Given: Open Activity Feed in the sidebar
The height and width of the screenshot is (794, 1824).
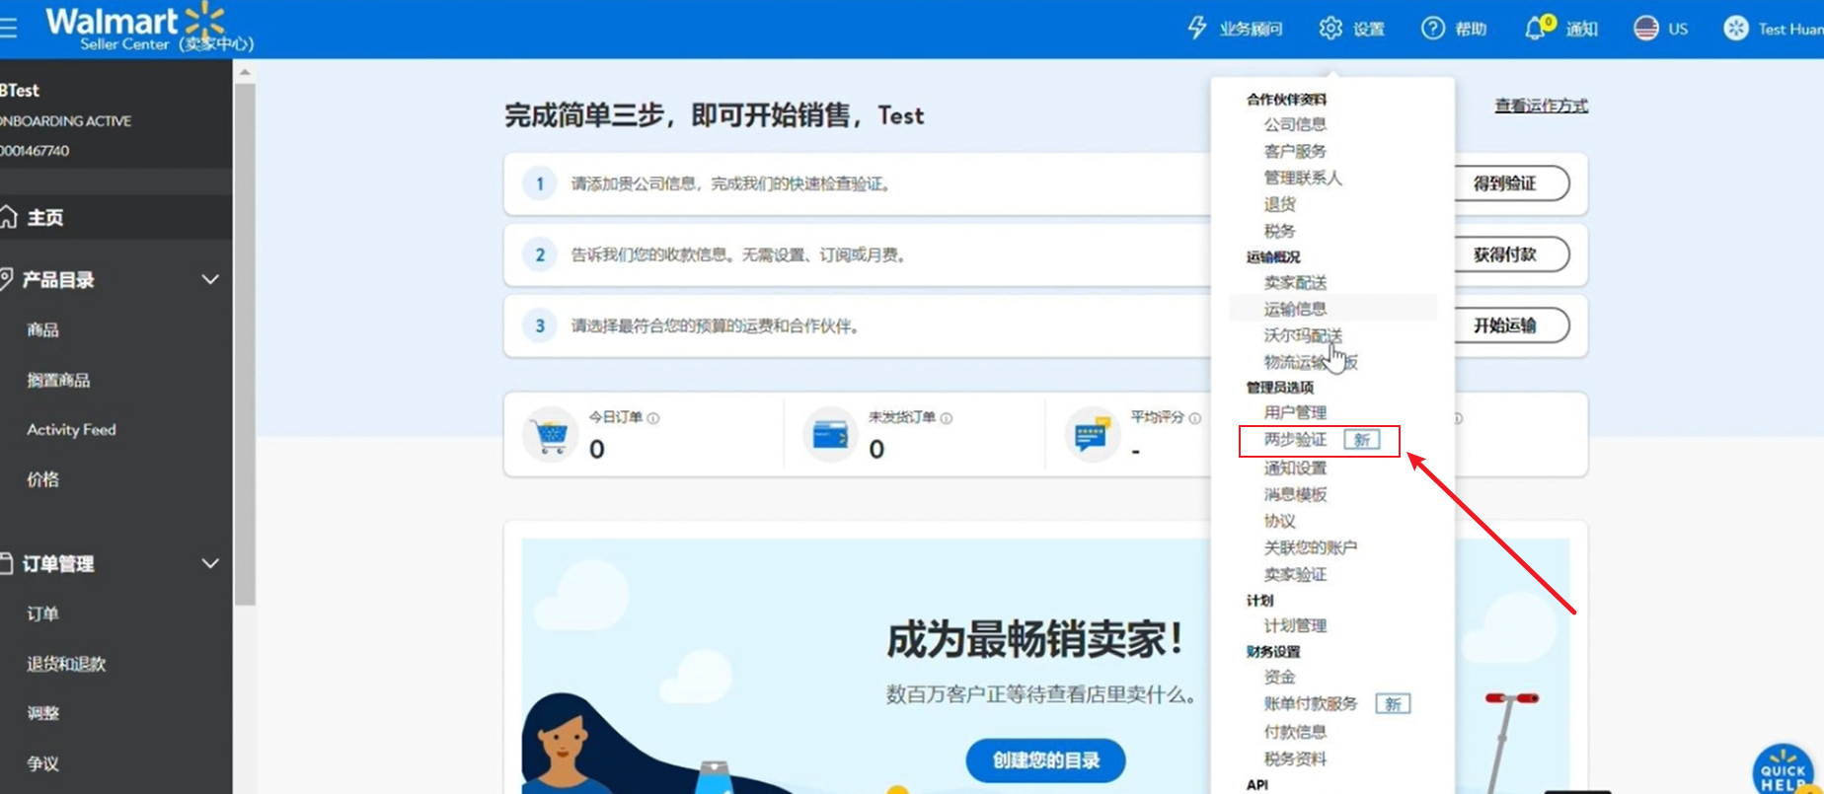Looking at the screenshot, I should 71,430.
